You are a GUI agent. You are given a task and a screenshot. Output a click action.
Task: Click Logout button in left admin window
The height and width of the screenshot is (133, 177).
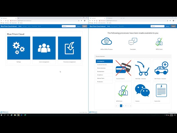(85, 26)
